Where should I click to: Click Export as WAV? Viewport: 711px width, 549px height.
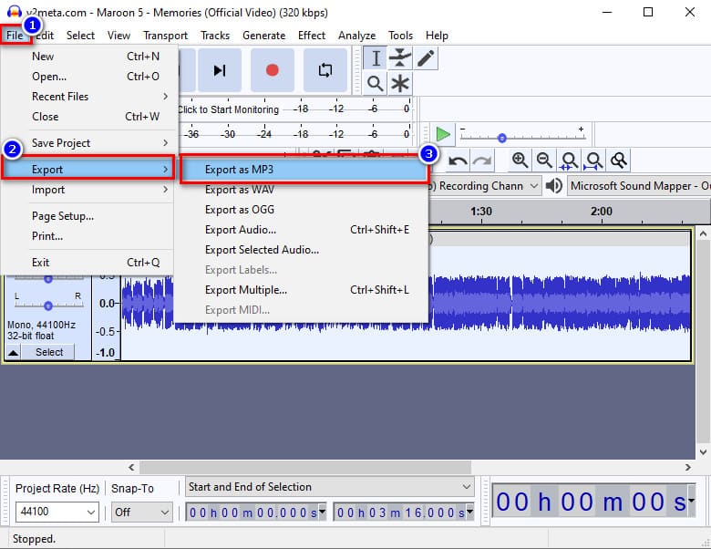[304, 189]
